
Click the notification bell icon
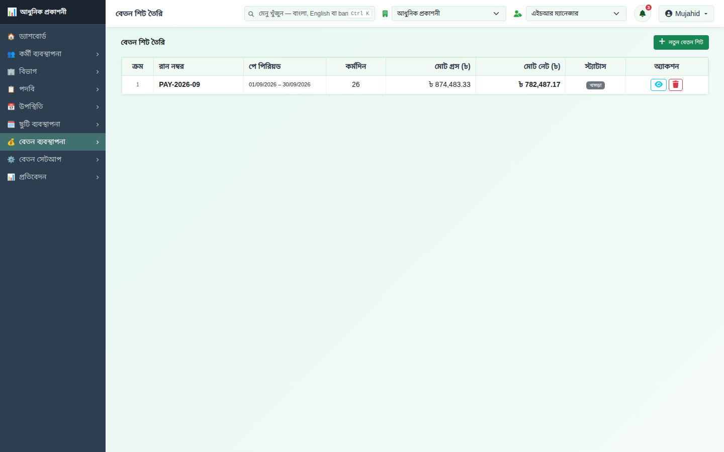point(642,14)
